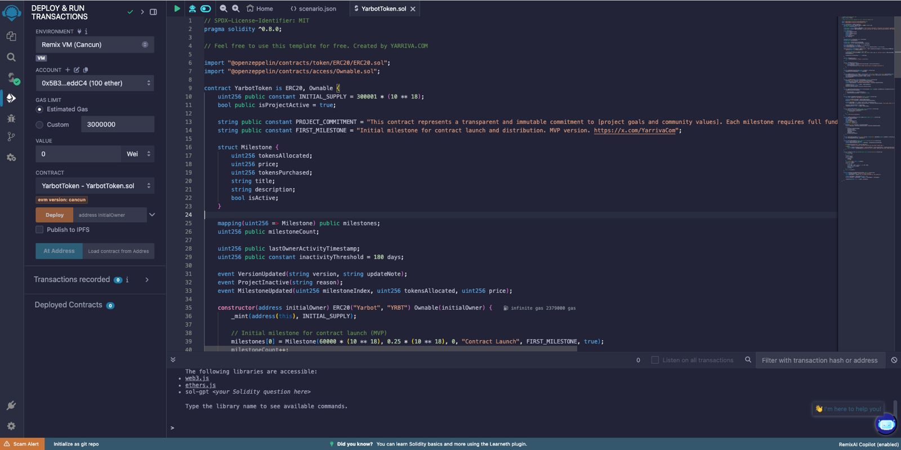The width and height of the screenshot is (901, 450).
Task: Open the Git source control sidebar icon
Action: [11, 137]
